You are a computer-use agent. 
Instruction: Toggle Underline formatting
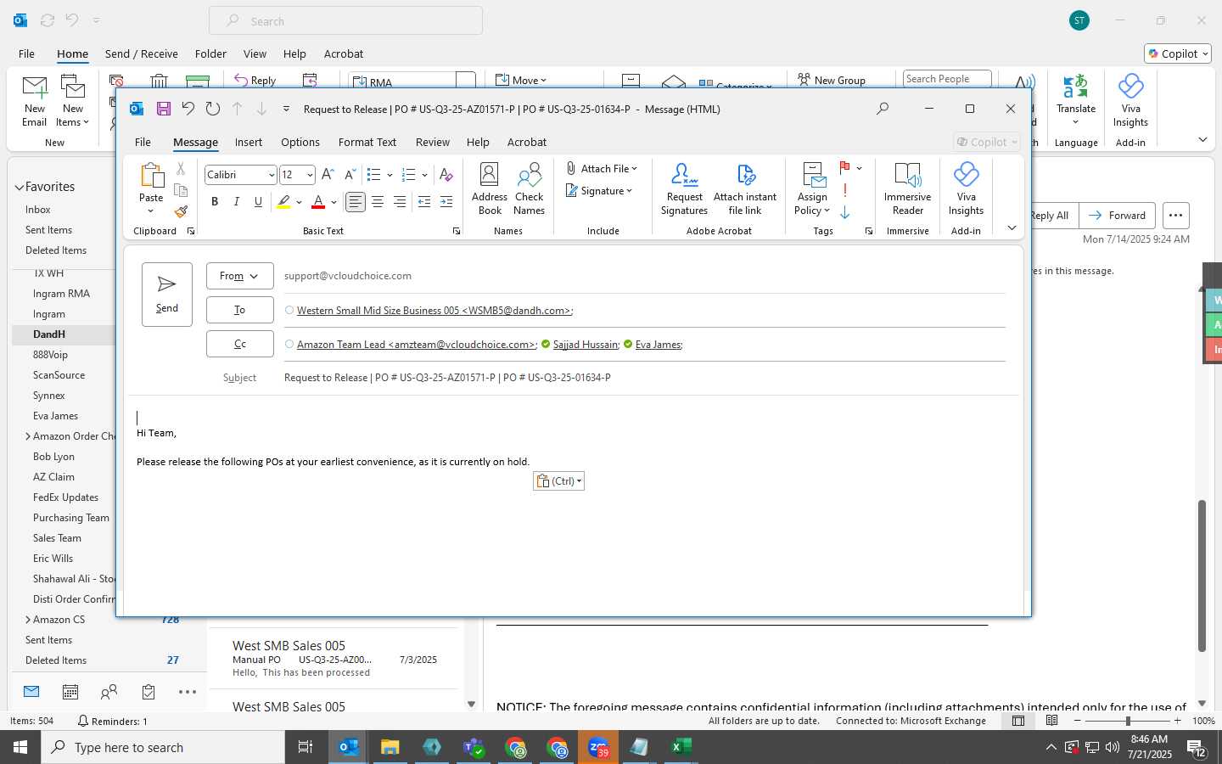tap(258, 201)
